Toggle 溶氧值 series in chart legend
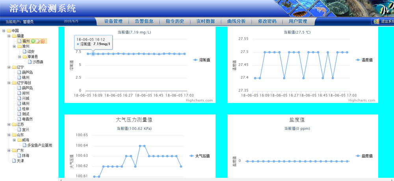This screenshot has width=394, height=181. click(x=202, y=60)
